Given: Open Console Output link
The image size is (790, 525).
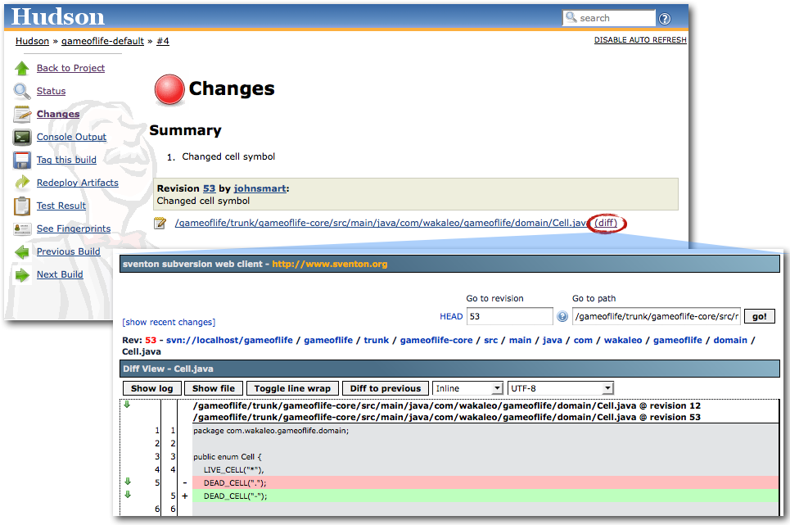Looking at the screenshot, I should pyautogui.click(x=71, y=137).
